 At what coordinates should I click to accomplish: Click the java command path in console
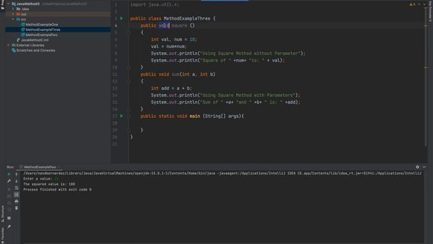click(x=223, y=174)
